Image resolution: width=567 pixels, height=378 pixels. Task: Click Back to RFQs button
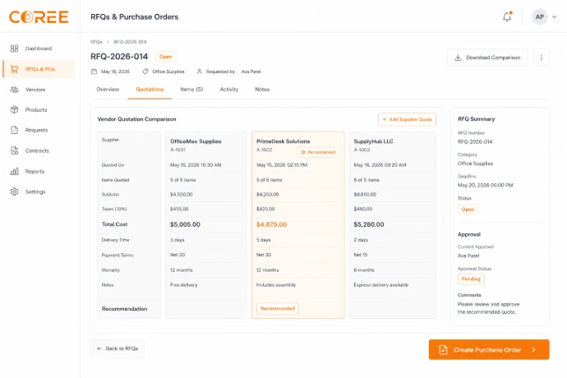click(118, 348)
